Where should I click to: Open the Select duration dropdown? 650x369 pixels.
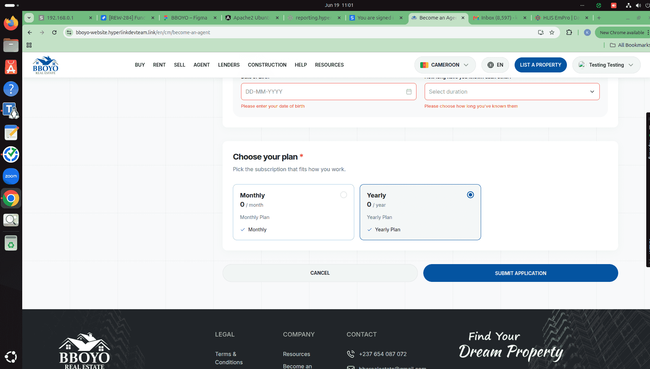point(512,92)
